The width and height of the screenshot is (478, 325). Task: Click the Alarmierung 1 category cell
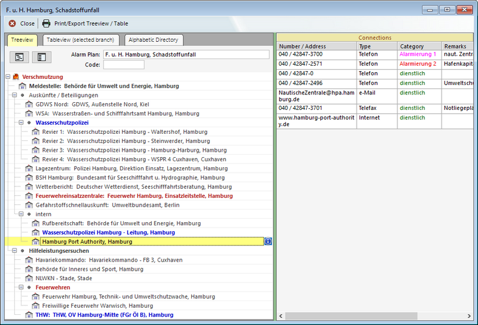coord(420,54)
